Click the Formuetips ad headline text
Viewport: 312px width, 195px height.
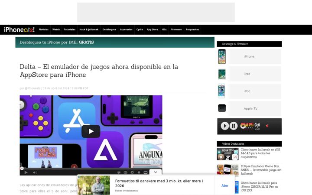[159, 183]
